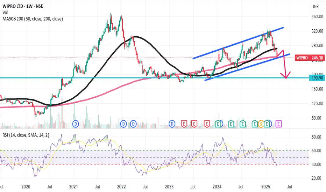Click the dividend marker D nearest 2023
The image size is (326, 192).
point(172,124)
